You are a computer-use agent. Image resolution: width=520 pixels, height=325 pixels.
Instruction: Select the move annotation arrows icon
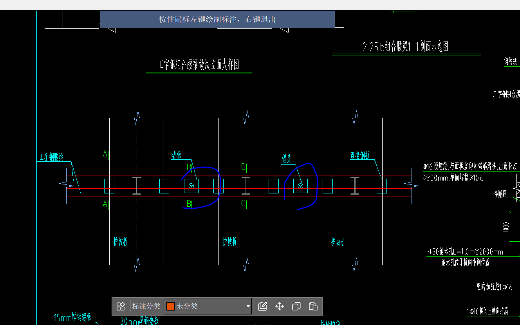pos(280,306)
